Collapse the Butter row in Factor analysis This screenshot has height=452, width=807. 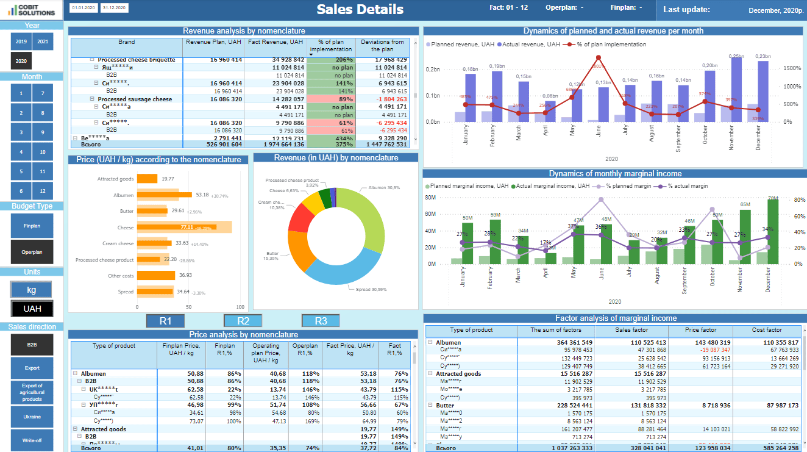430,405
